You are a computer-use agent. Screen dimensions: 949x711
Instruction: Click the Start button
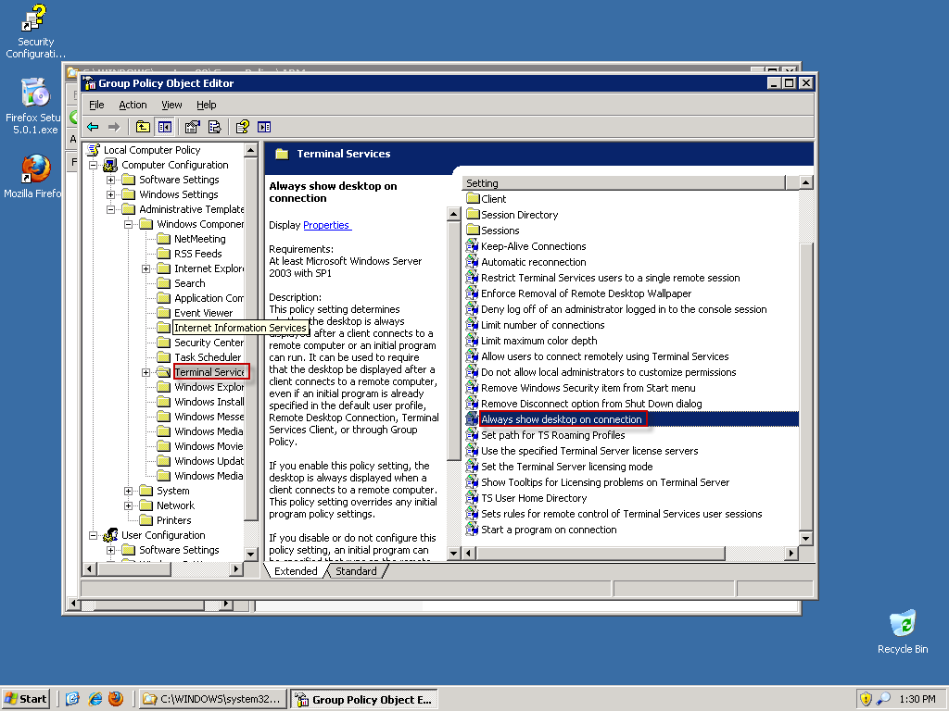[26, 699]
